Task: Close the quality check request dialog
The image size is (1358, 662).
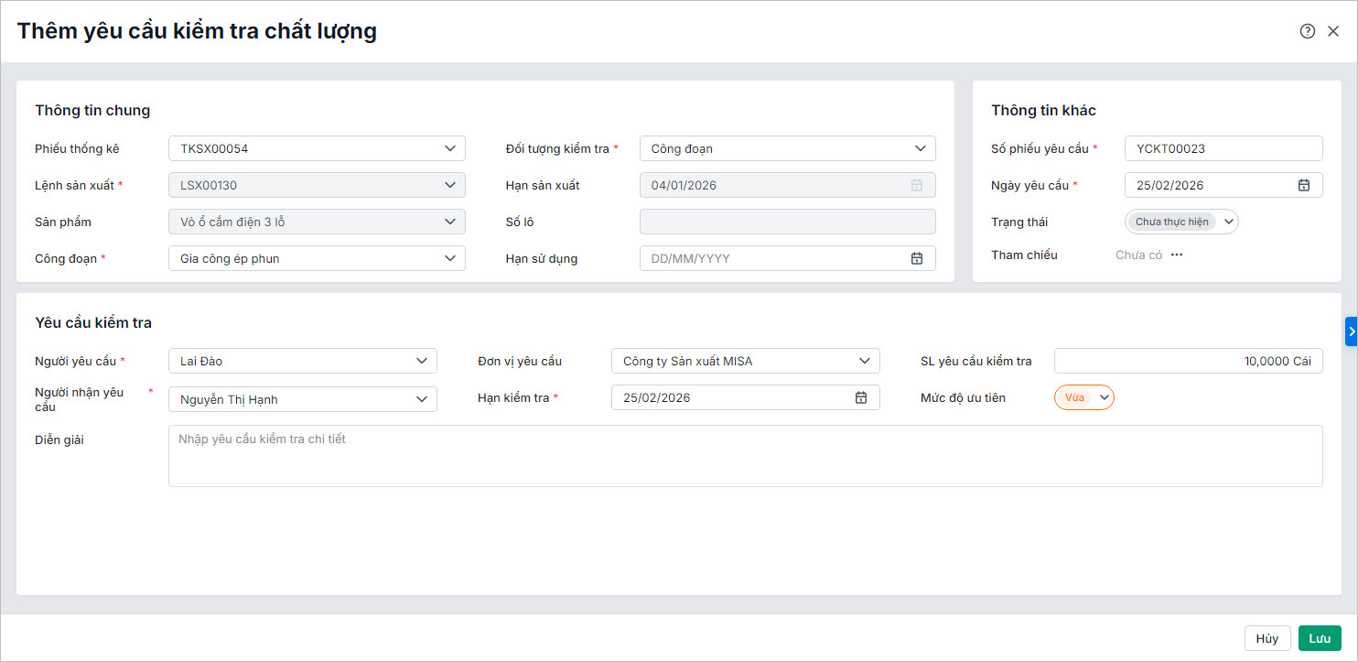Action: click(1333, 31)
